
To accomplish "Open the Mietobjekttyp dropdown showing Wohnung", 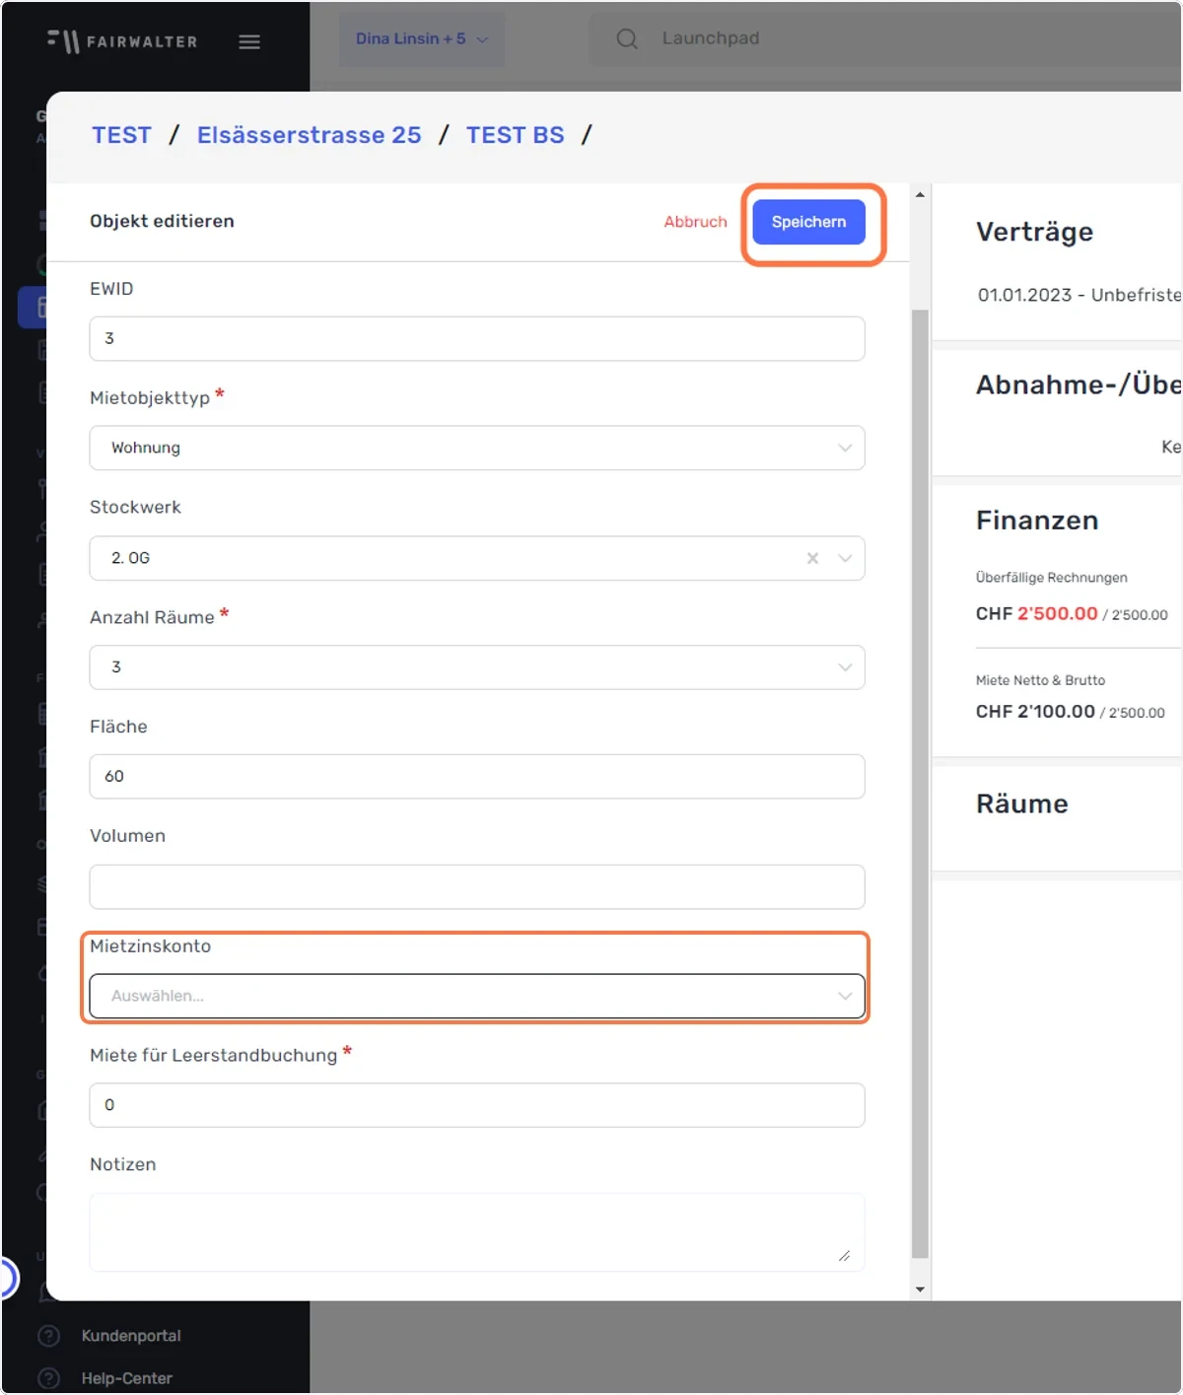I will click(x=477, y=448).
